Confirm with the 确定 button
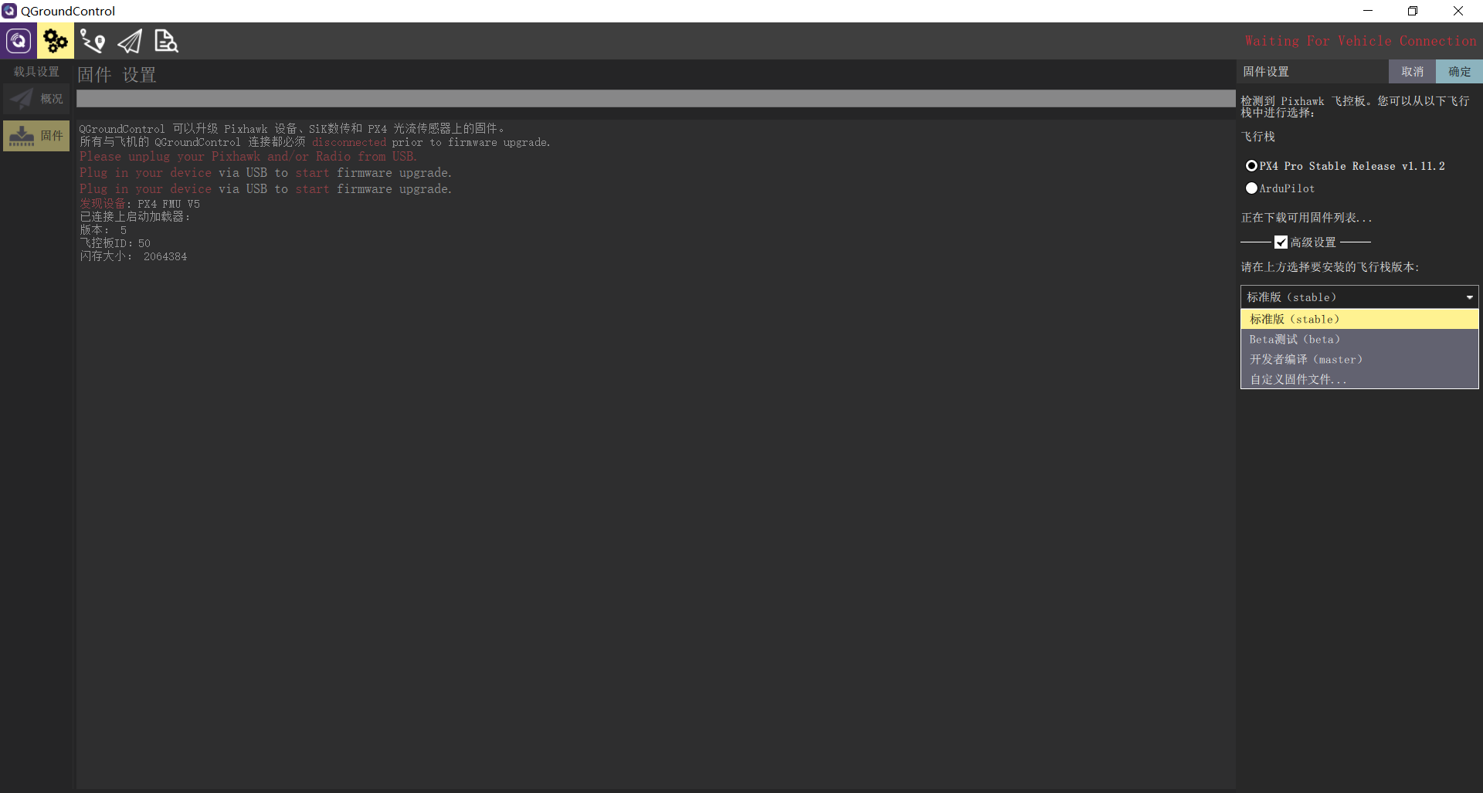The height and width of the screenshot is (793, 1483). pyautogui.click(x=1459, y=72)
